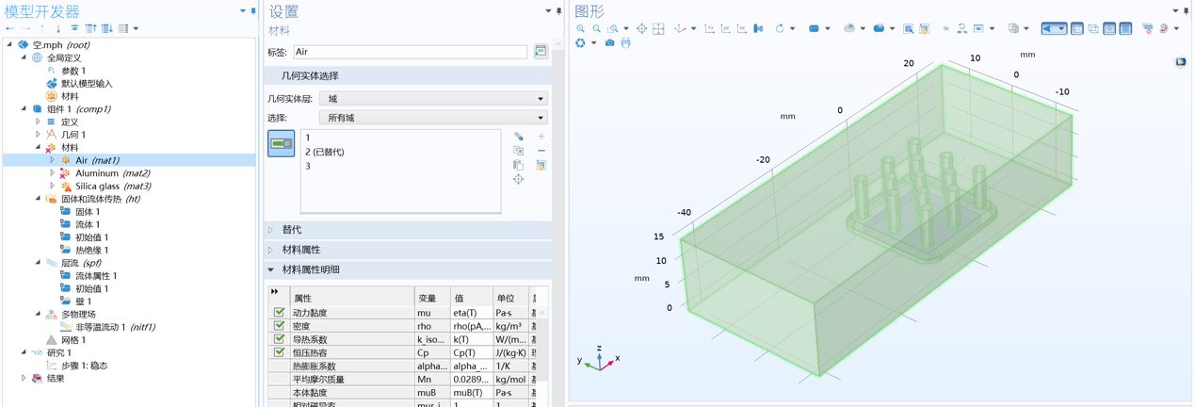Switch to XY view icon
Image resolution: width=1195 pixels, height=407 pixels.
[709, 28]
